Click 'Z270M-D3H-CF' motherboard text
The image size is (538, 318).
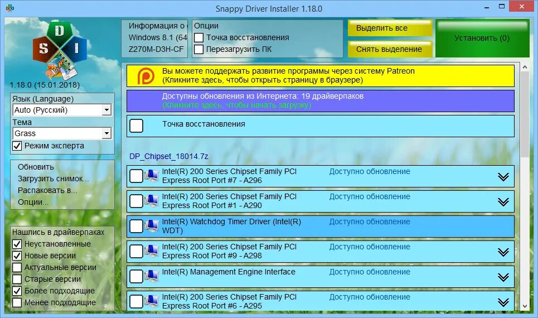tap(156, 50)
